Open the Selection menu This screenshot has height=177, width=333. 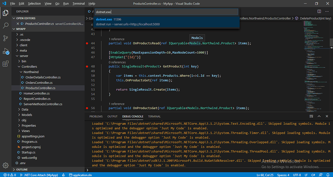point(34,4)
